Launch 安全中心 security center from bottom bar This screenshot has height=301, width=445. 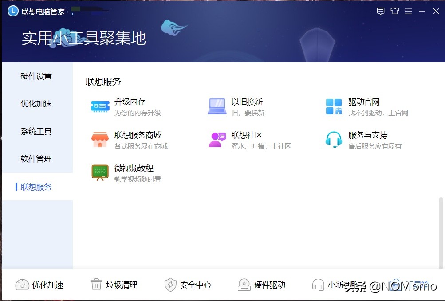188,285
